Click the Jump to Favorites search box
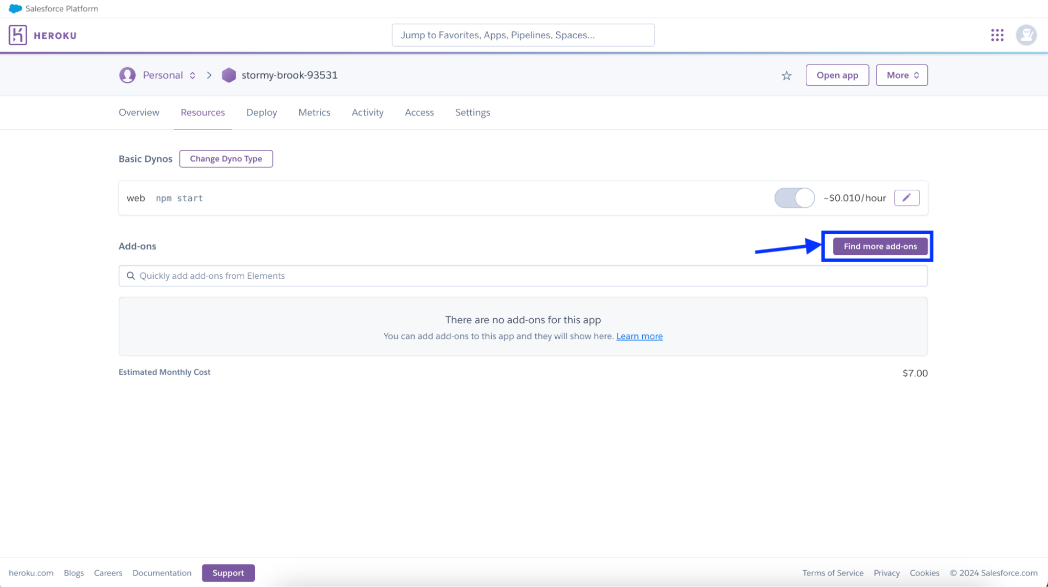1048x587 pixels. coord(523,35)
